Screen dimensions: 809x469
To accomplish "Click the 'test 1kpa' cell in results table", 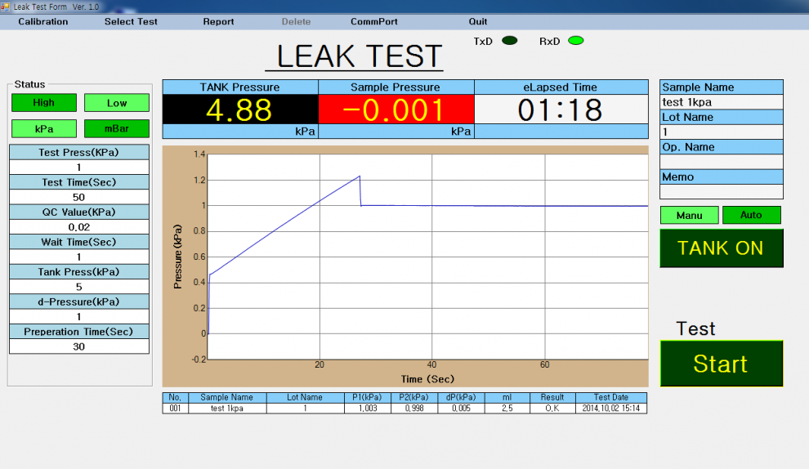I will [227, 408].
